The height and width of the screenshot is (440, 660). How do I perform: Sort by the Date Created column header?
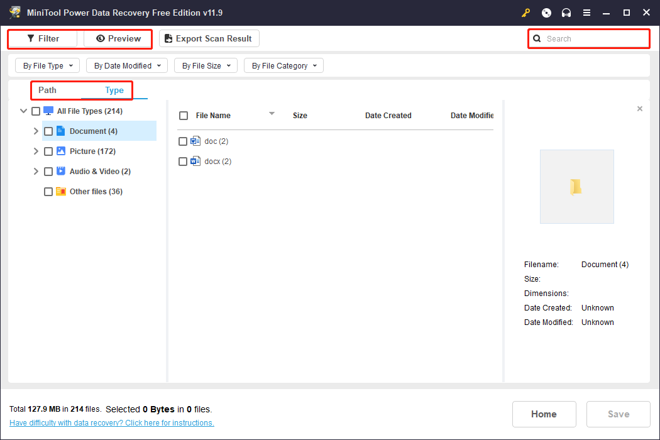pos(388,116)
